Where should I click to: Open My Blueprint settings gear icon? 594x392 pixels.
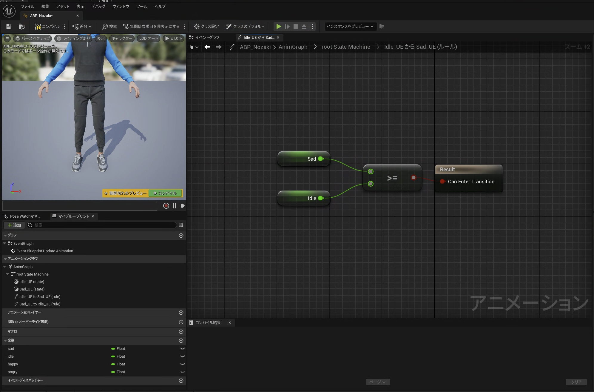[x=181, y=225]
